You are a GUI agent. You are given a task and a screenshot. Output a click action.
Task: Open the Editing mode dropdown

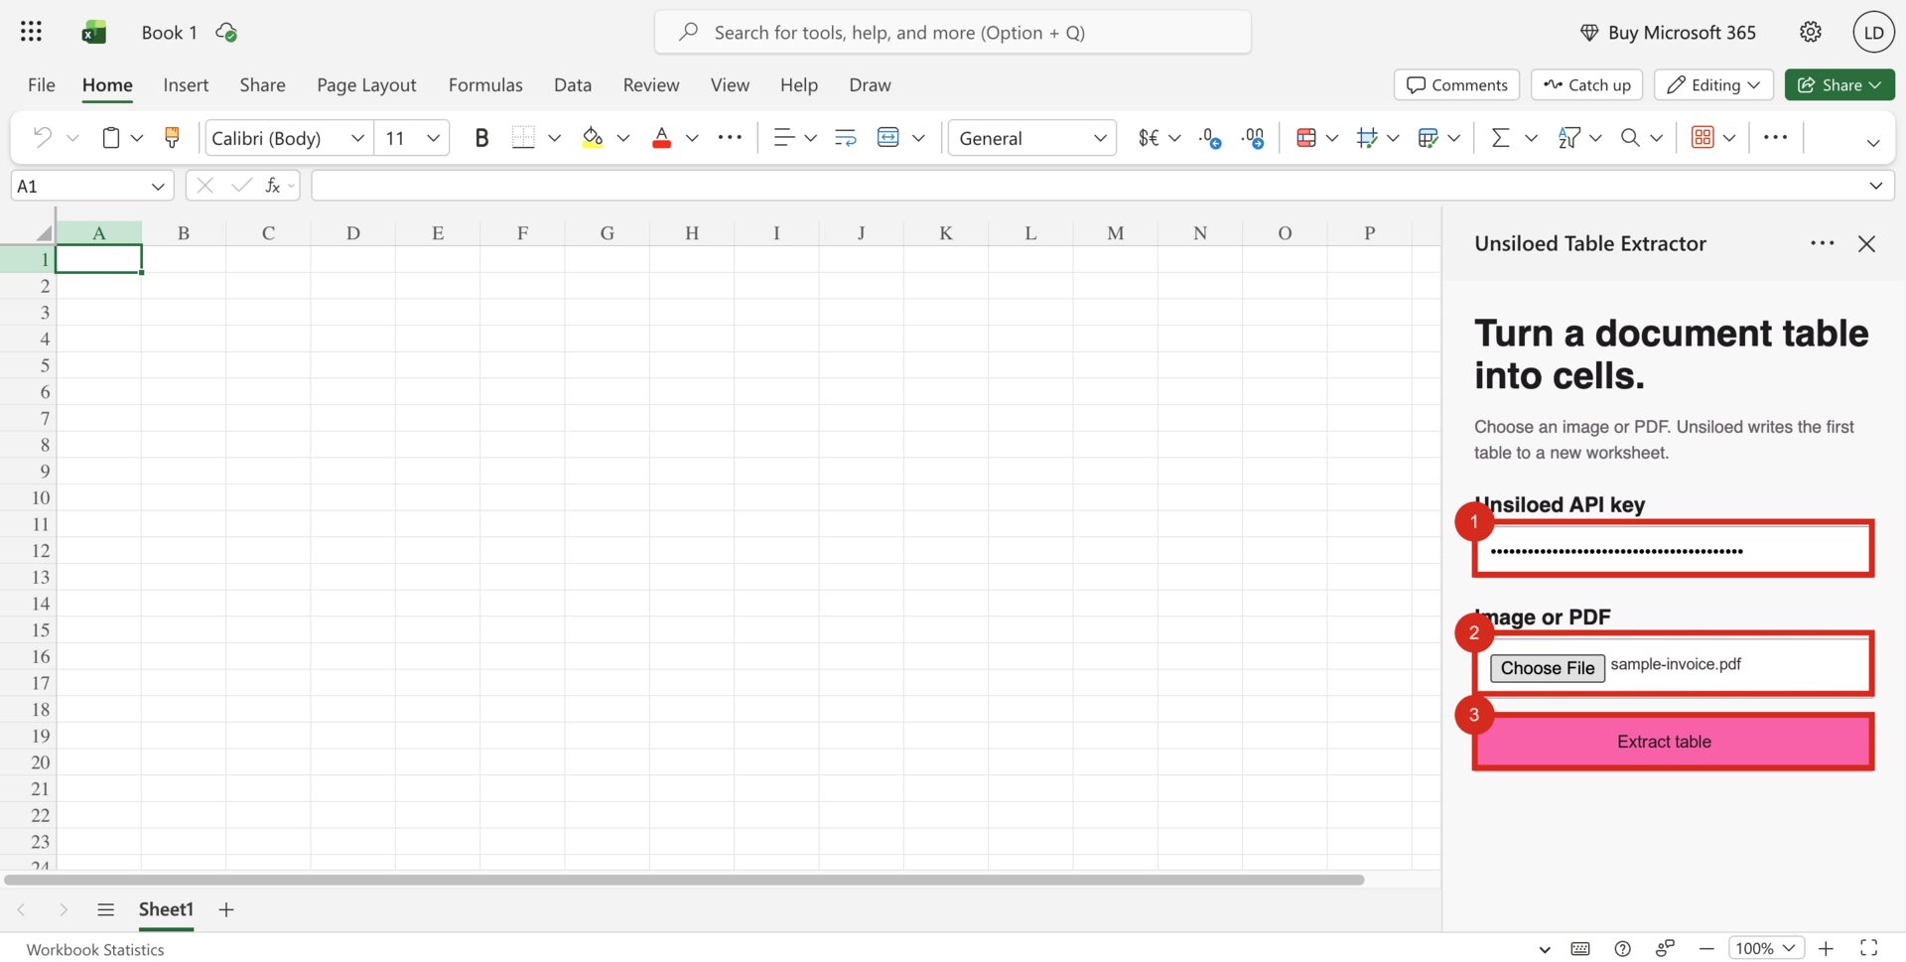[x=1713, y=84]
